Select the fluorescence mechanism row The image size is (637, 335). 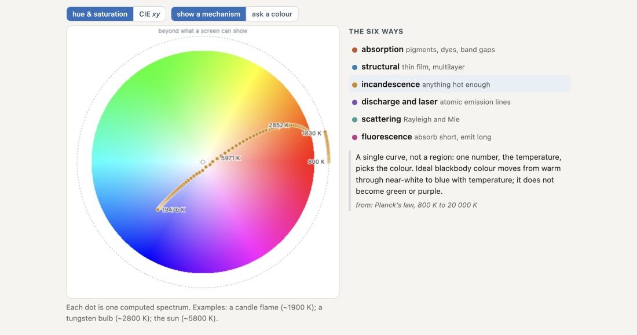[459, 137]
